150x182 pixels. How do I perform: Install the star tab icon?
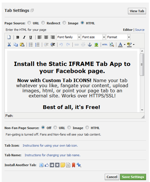coord(57,165)
